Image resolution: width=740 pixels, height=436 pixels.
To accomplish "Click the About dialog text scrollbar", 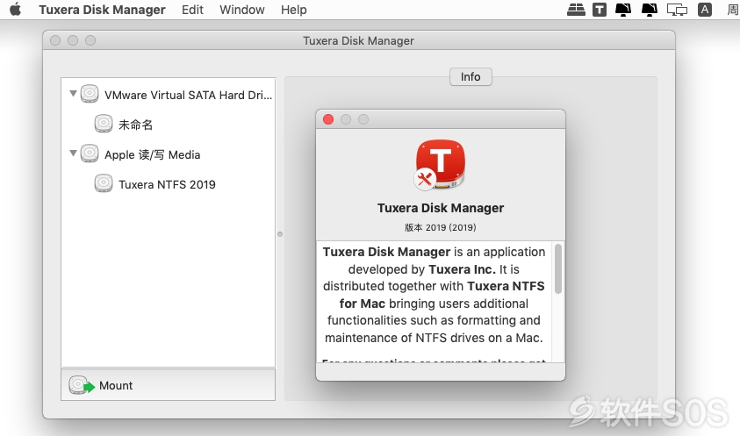I will tap(558, 269).
